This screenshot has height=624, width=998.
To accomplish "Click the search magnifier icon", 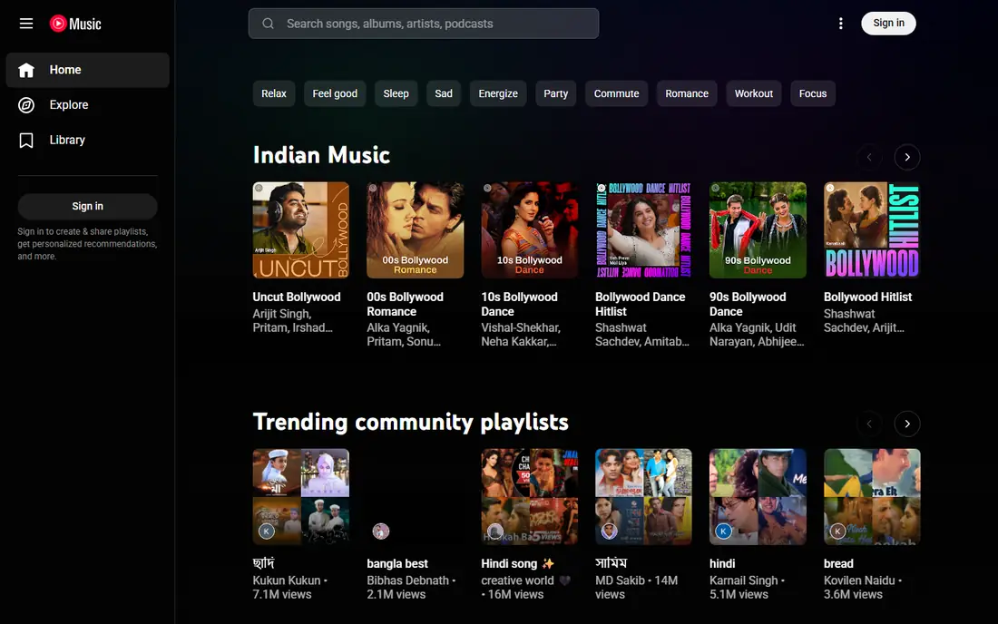I will 268,24.
